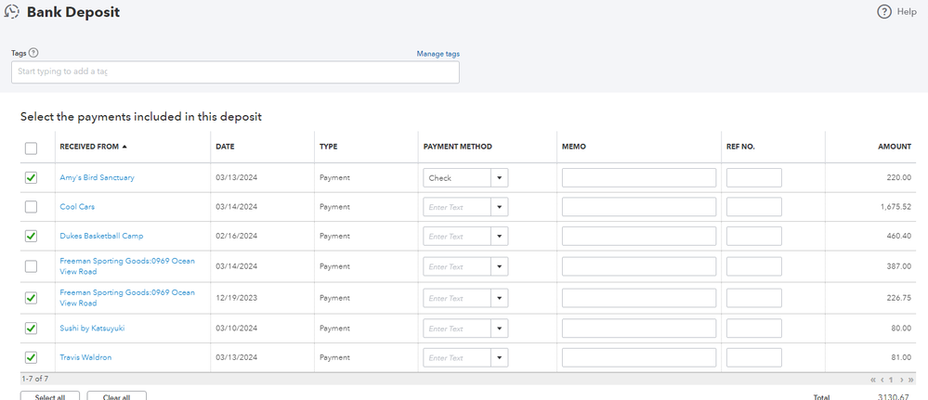Screen dimensions: 928x400
Task: Check the Cool Cars payment checkbox
Action: pos(32,207)
